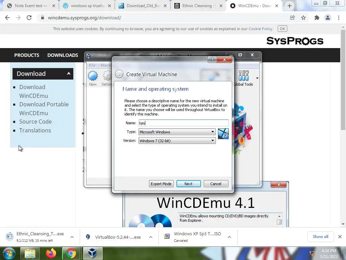Expand Windows XP Sp3 ISO download options

pos(229,237)
